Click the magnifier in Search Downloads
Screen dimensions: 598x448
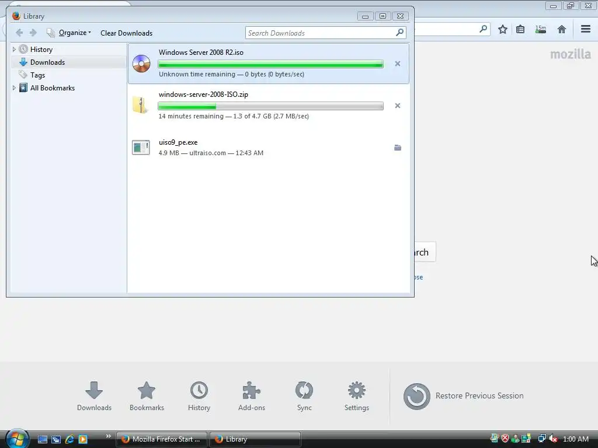click(399, 33)
